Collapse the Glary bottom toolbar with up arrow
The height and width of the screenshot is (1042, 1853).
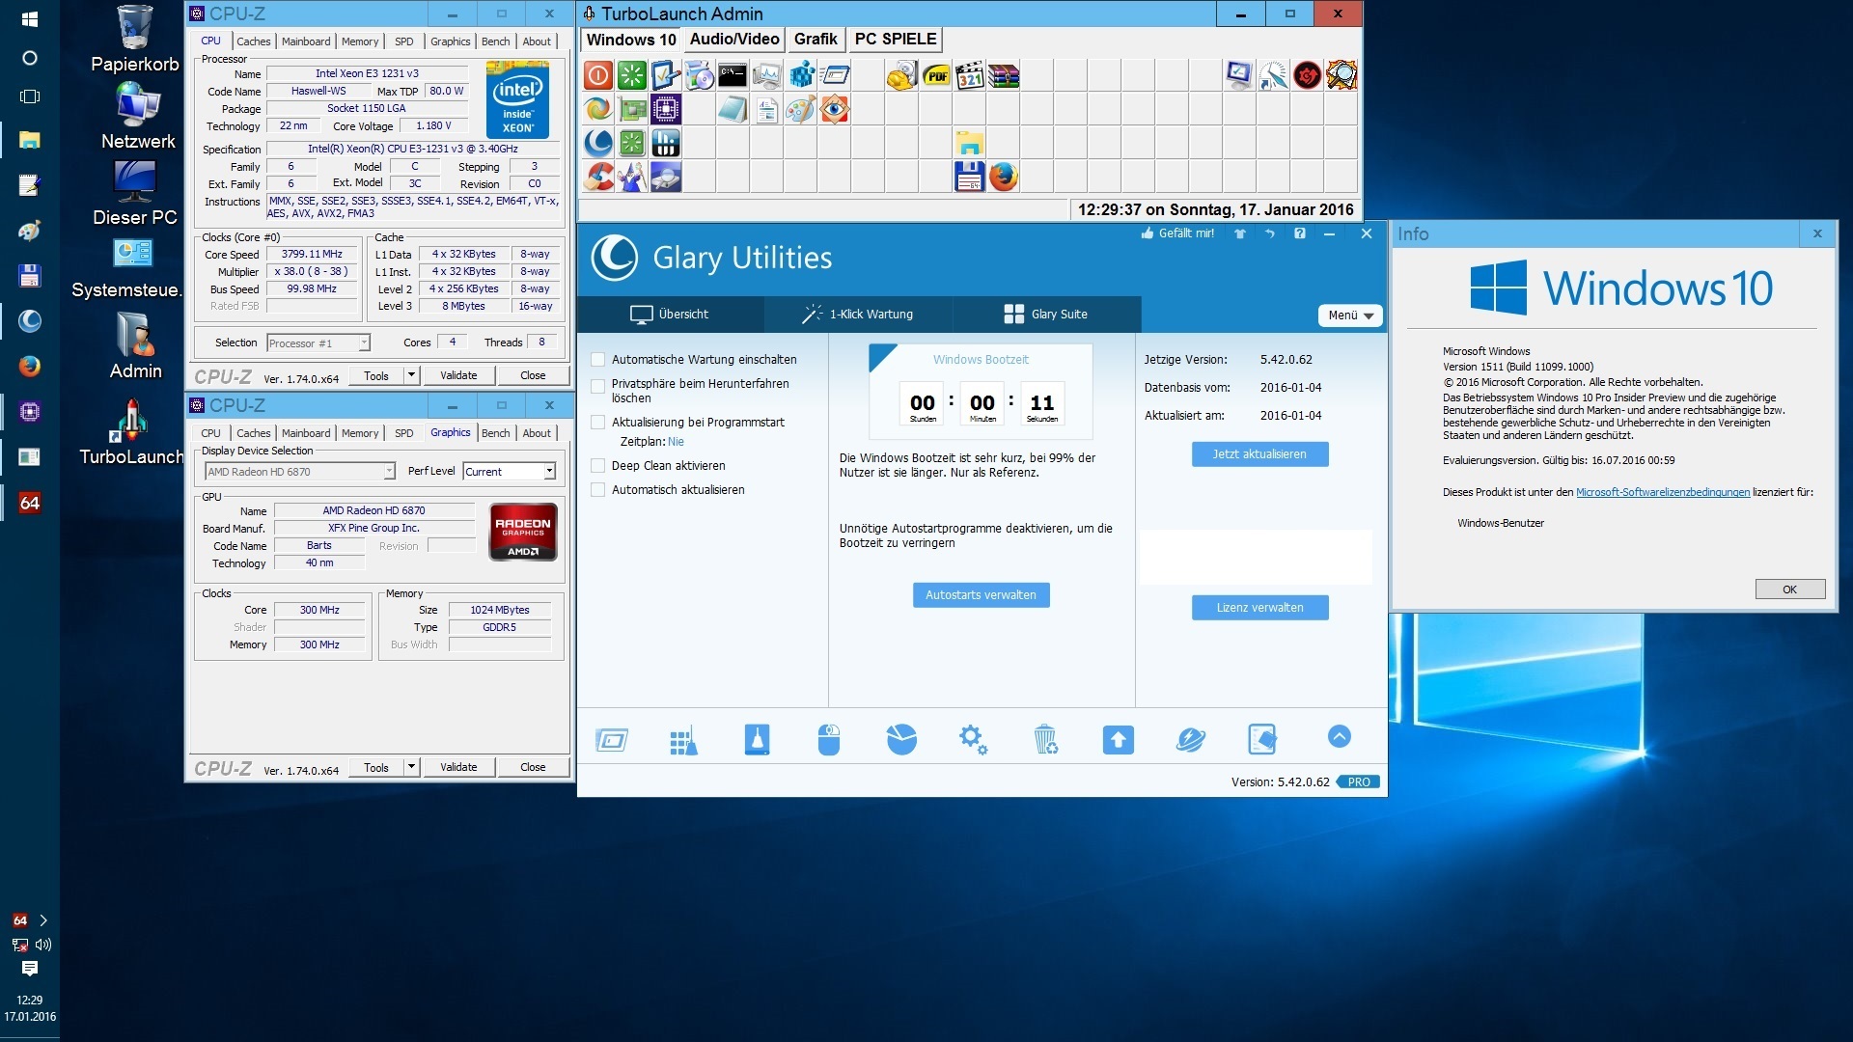(x=1339, y=737)
